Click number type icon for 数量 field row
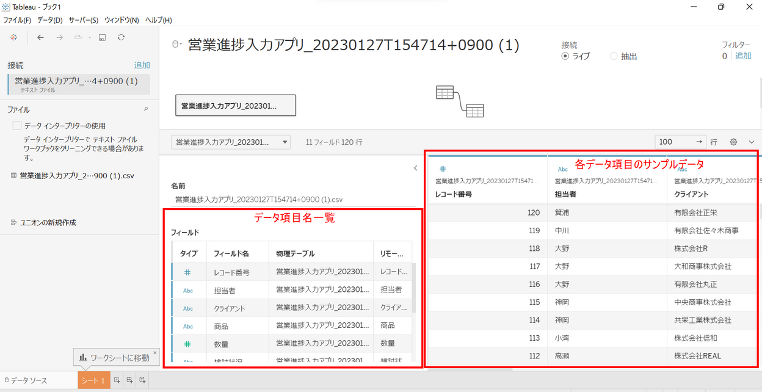The width and height of the screenshot is (762, 392). click(188, 344)
